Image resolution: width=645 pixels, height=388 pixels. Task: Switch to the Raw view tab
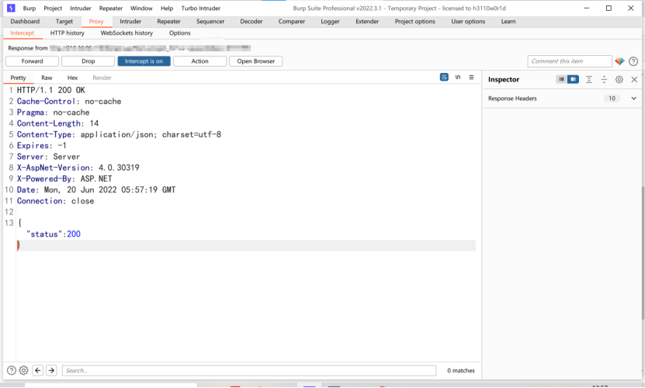point(47,78)
